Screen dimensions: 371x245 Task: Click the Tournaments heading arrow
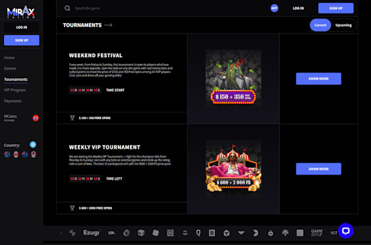108,25
